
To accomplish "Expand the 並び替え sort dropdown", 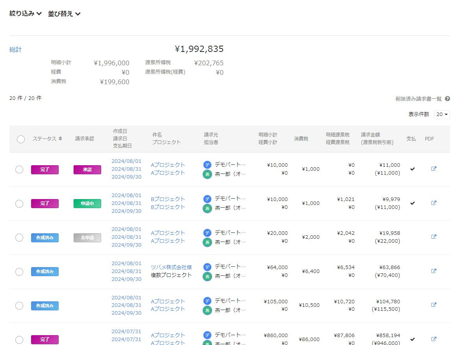I will [64, 14].
